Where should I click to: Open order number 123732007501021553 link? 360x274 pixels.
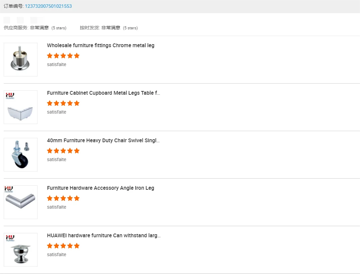click(x=48, y=6)
